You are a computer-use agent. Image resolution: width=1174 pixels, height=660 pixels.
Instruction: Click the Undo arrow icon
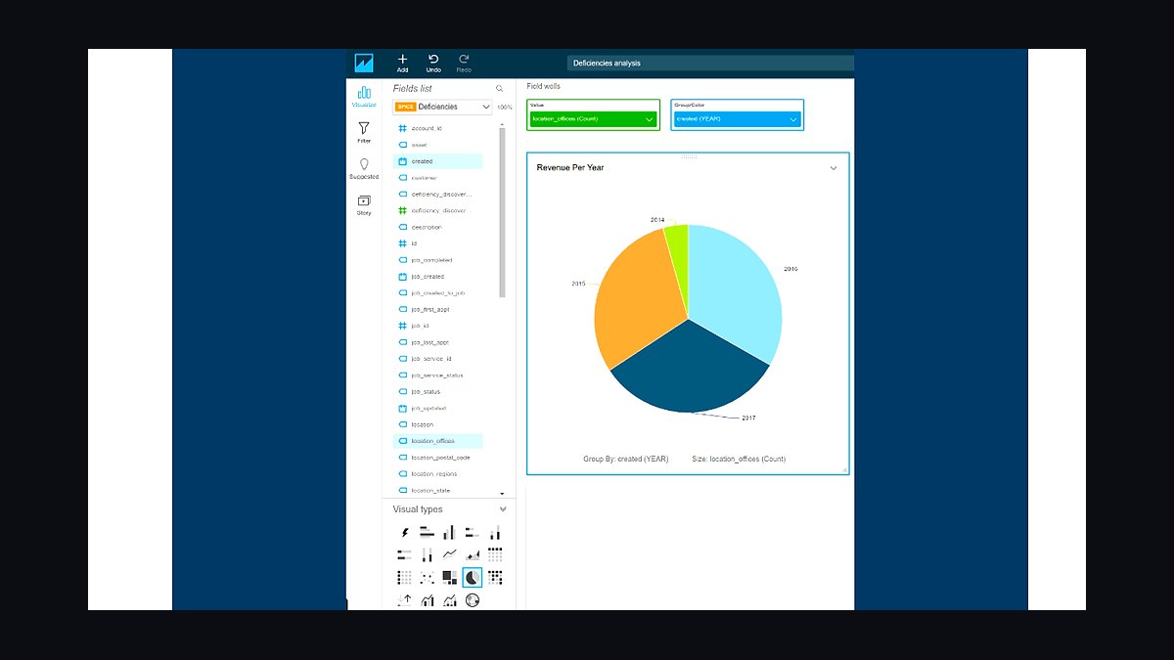pos(433,60)
